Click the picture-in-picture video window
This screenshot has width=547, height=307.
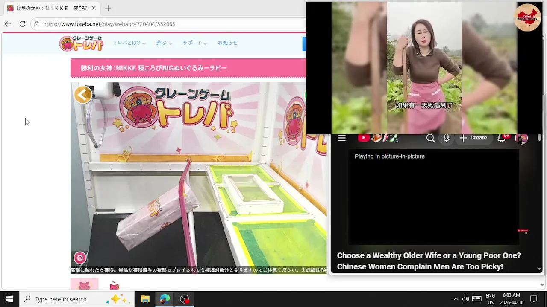point(424,68)
